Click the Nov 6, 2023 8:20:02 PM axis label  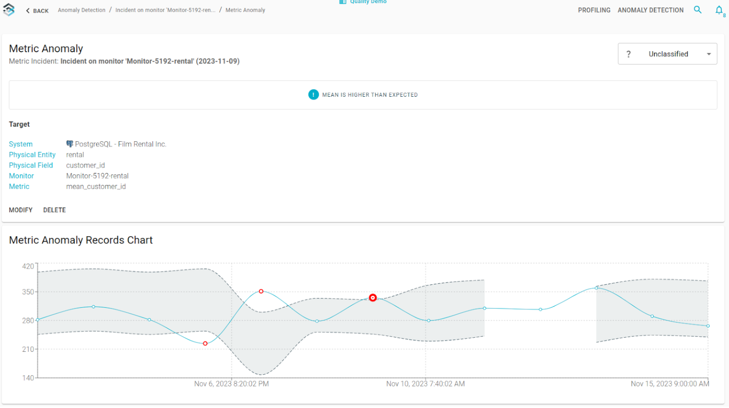point(231,384)
